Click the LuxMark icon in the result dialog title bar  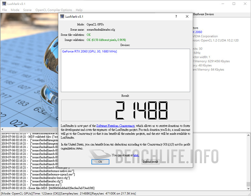(x=62, y=16)
